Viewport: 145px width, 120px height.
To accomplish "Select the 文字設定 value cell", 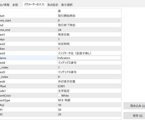I will point(89,91).
